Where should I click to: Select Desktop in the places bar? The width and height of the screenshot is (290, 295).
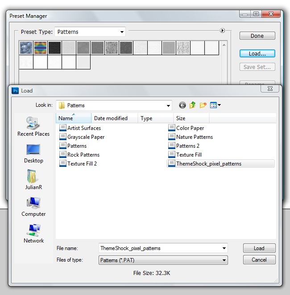33,154
